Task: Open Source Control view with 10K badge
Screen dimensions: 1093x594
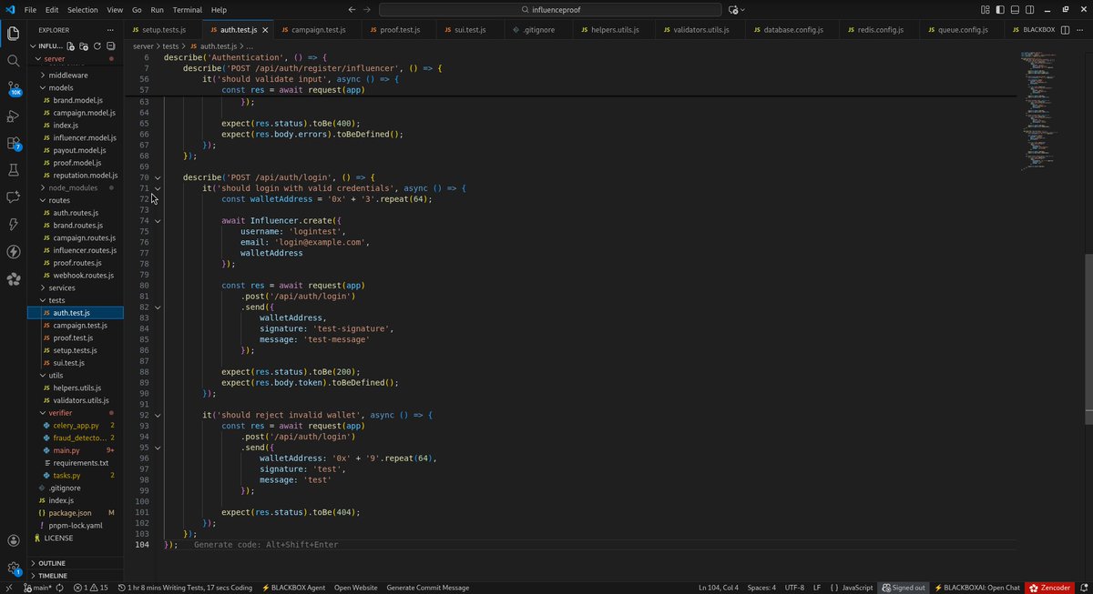Action: pos(14,89)
